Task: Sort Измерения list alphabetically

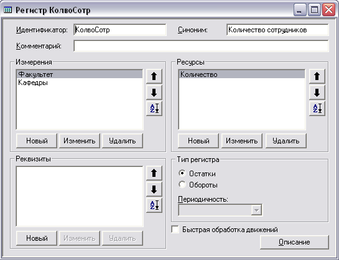Action: pyautogui.click(x=154, y=109)
